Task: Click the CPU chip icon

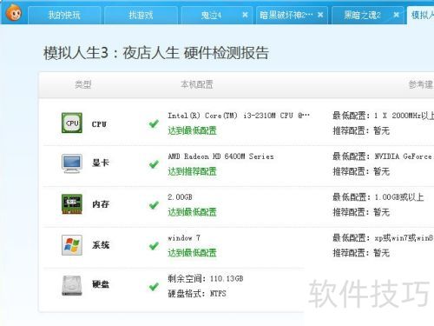Action: (72, 123)
